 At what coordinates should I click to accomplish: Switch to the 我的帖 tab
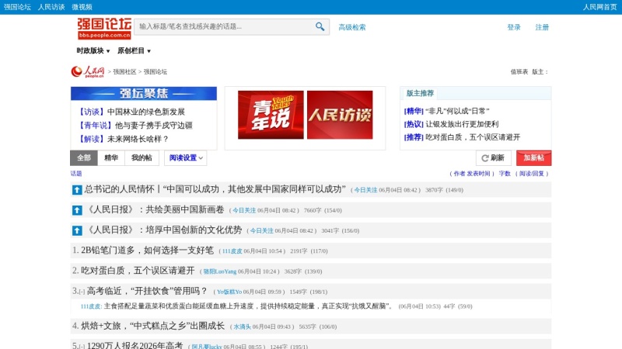click(x=142, y=158)
